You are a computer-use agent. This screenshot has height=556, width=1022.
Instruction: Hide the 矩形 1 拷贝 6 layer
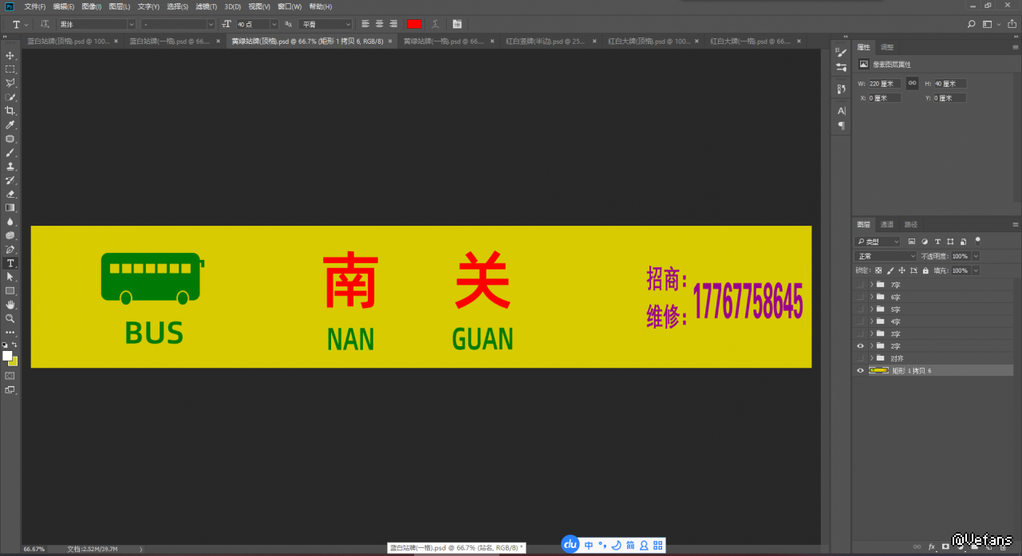coord(860,371)
